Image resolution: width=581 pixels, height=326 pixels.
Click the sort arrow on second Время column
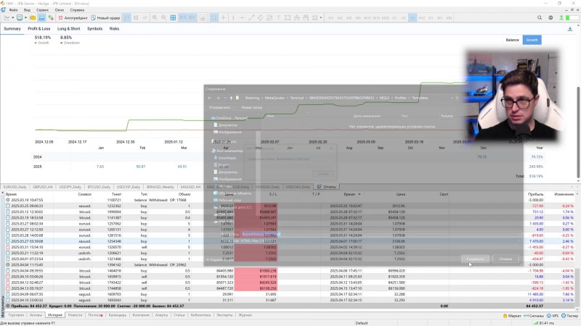point(359,194)
